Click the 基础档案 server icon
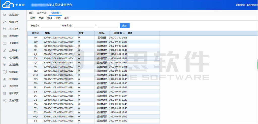This screenshot has height=124, width=258. (4, 93)
